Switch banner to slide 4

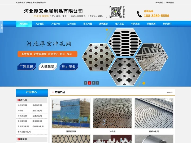pos(97,83)
